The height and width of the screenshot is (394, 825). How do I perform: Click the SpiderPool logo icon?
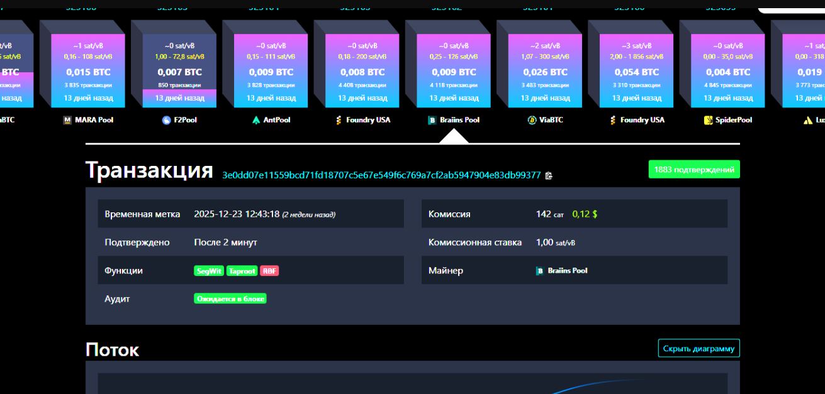coord(708,120)
